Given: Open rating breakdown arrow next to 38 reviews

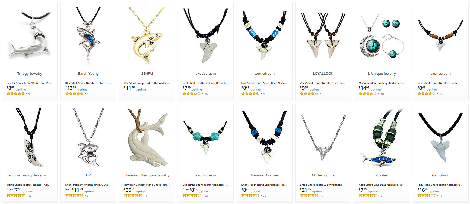Looking at the screenshot, I should click(262, 196).
